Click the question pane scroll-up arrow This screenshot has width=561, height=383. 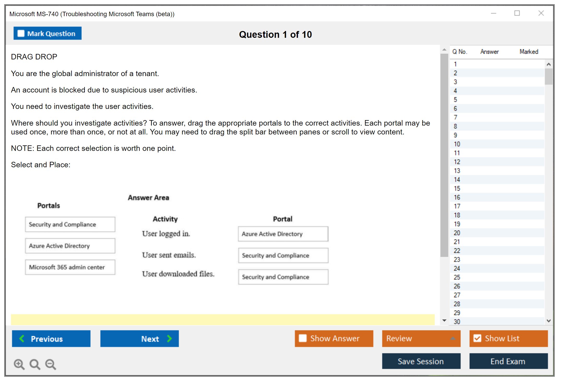444,50
